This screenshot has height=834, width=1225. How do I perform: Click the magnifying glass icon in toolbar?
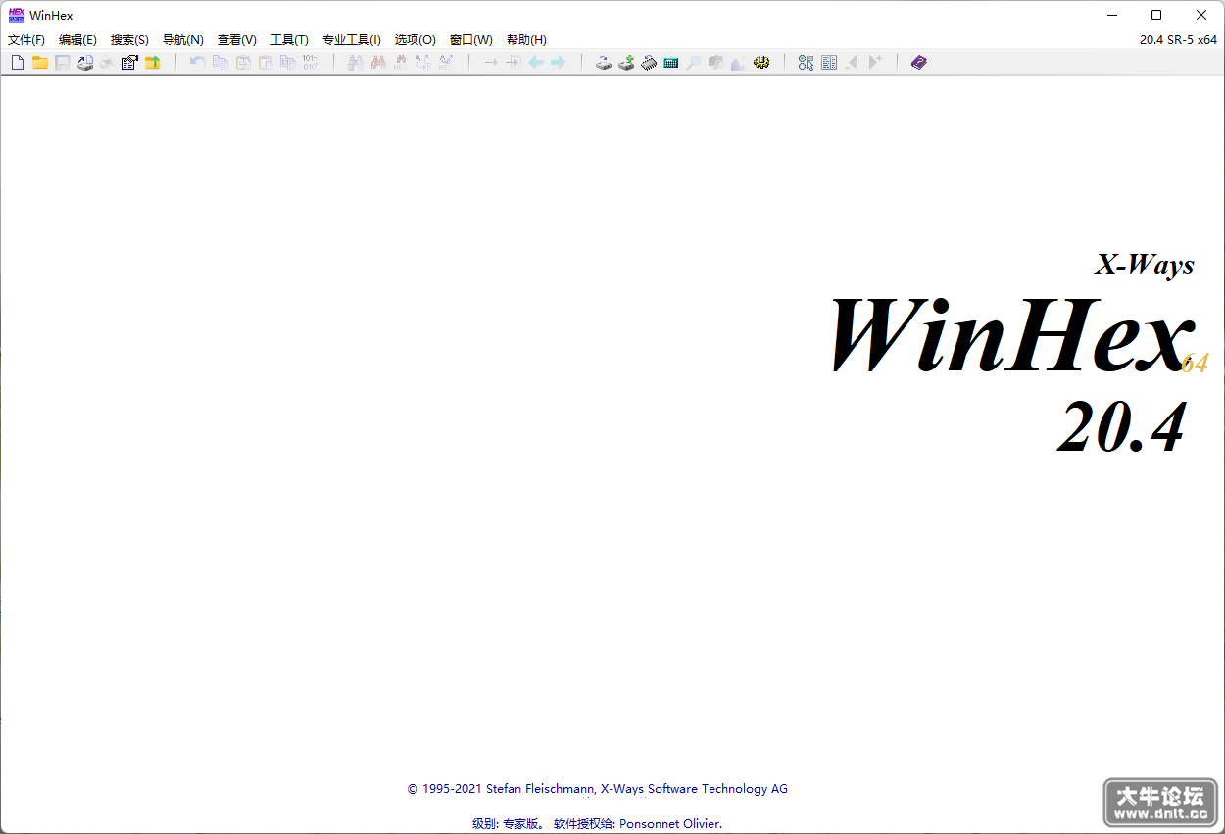(693, 63)
